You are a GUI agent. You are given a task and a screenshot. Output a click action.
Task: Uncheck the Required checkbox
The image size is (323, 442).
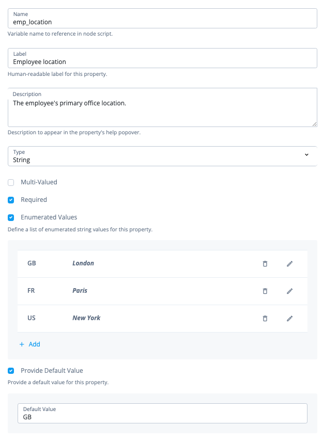[11, 200]
